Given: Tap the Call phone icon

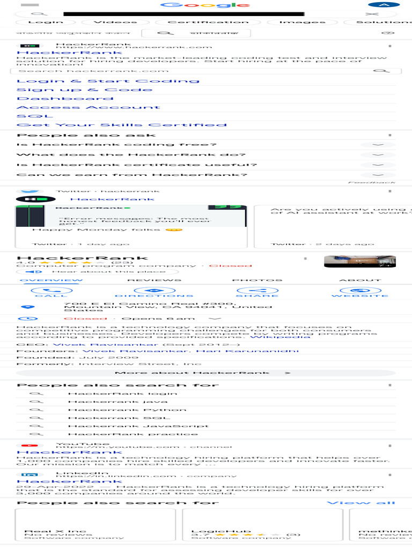Looking at the screenshot, I should point(51,291).
